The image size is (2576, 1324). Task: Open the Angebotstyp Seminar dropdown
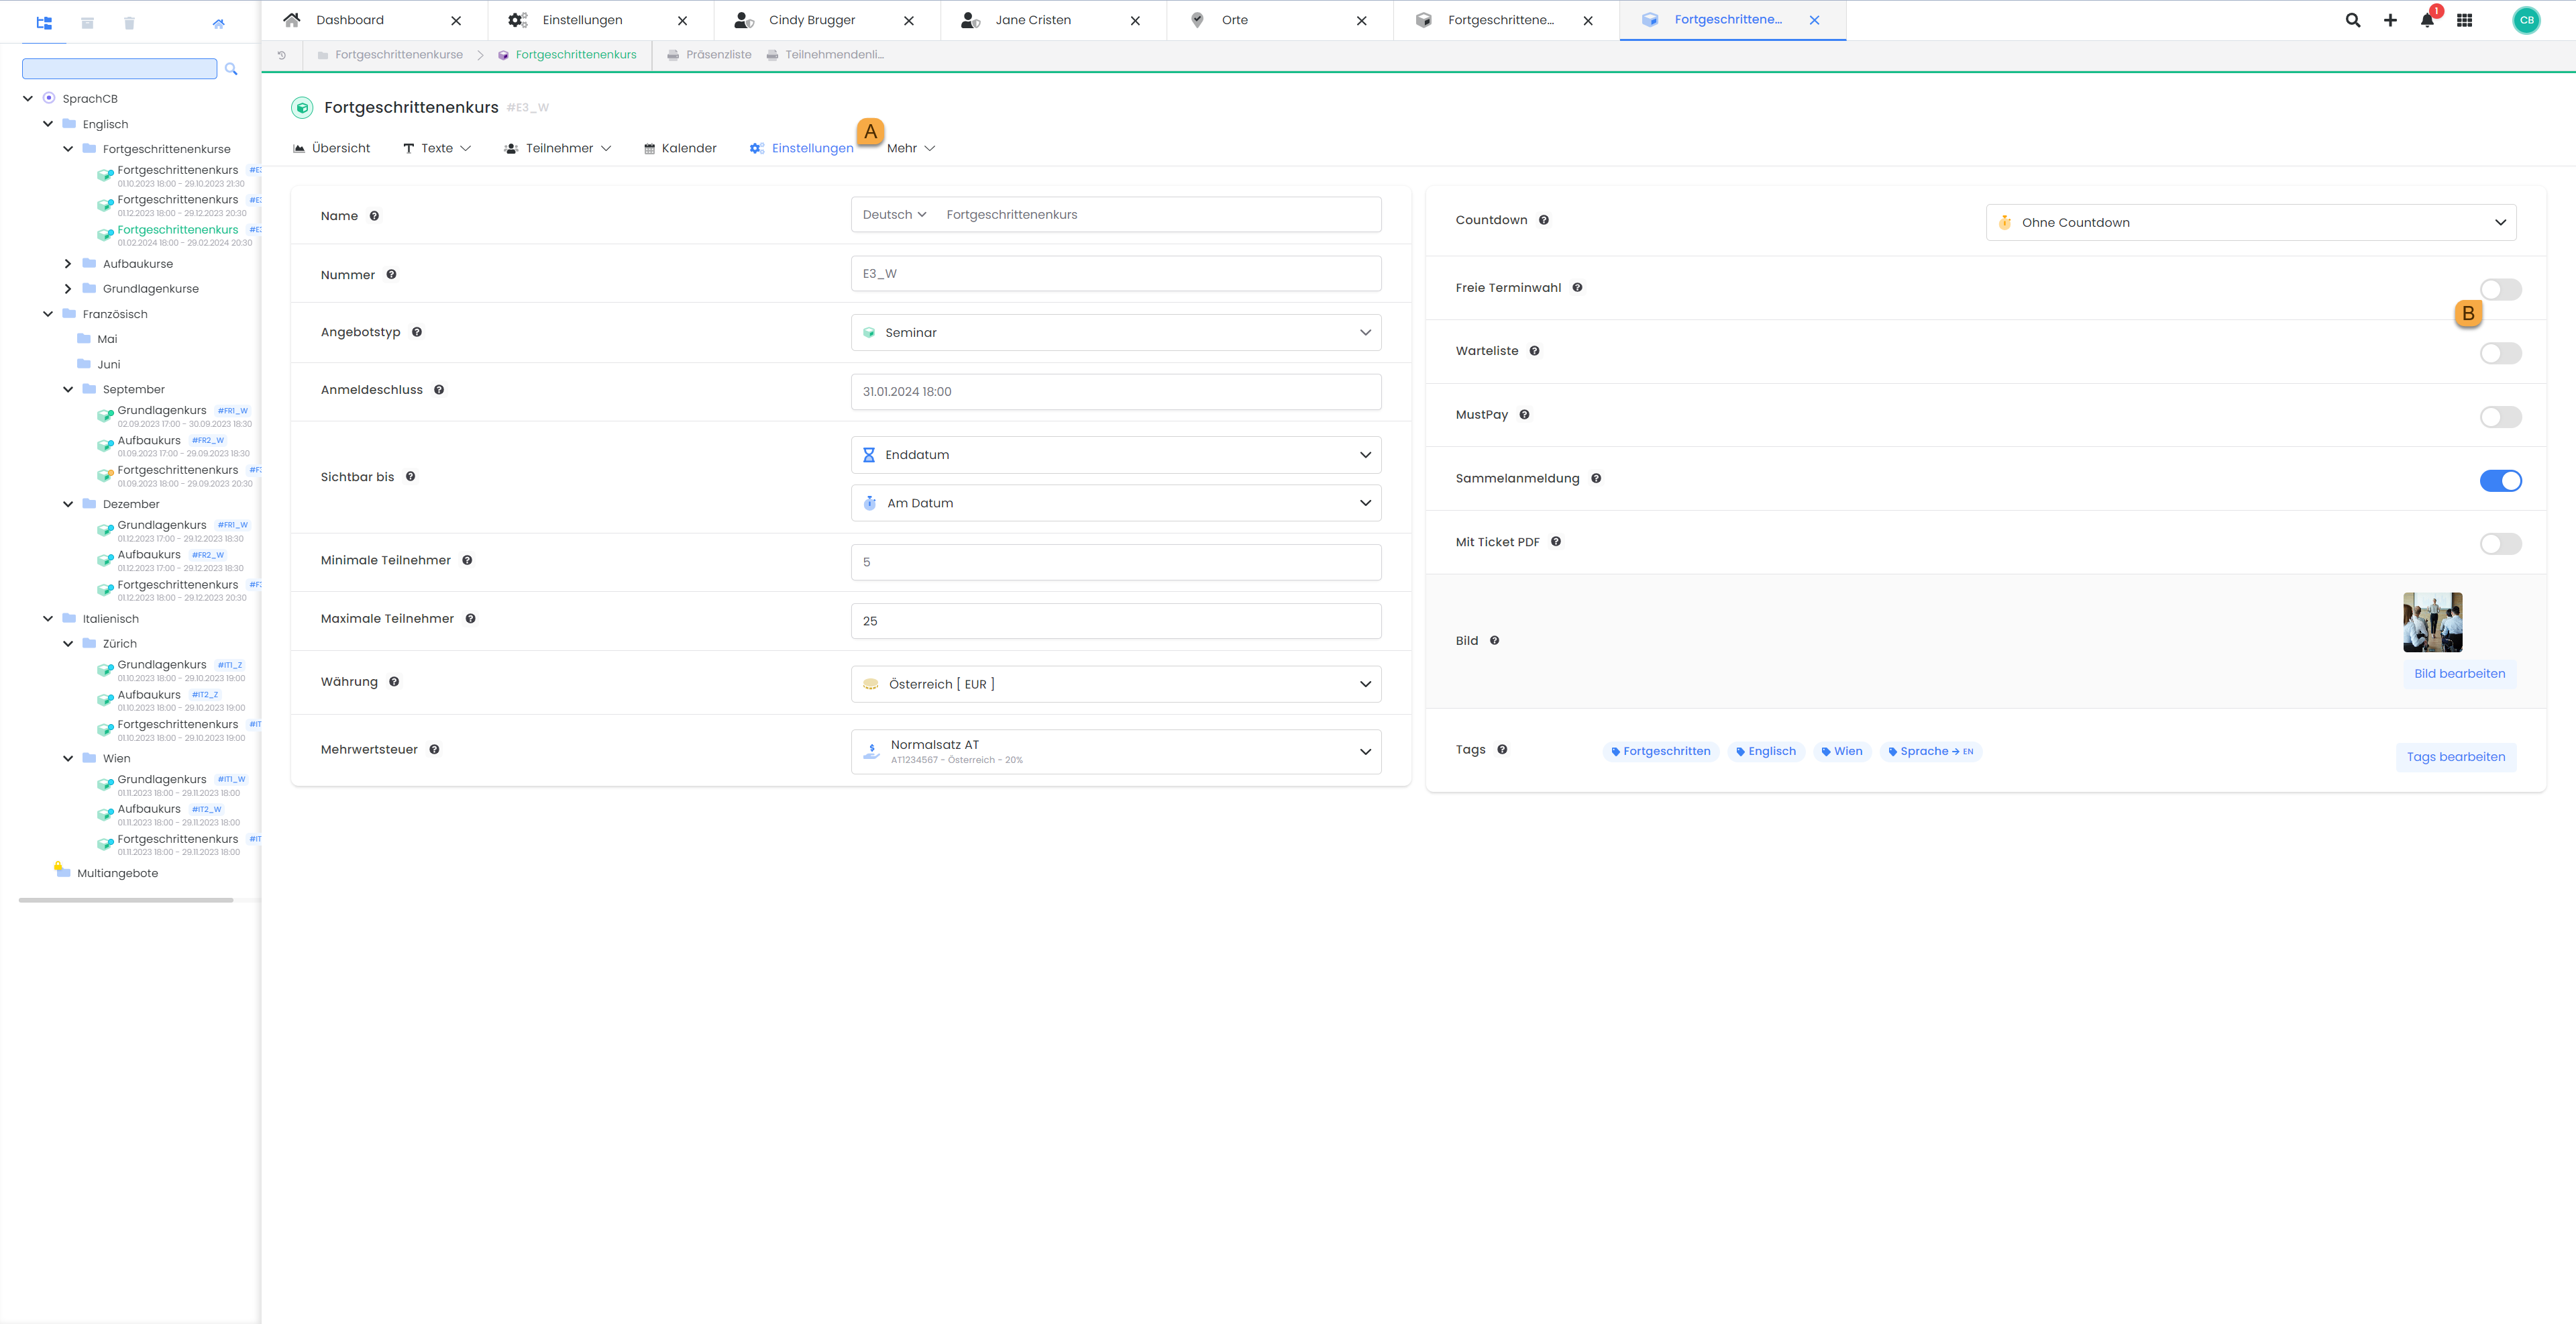1115,333
